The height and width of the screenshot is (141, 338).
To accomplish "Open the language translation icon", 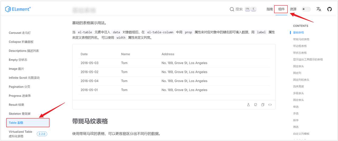I will (319, 9).
